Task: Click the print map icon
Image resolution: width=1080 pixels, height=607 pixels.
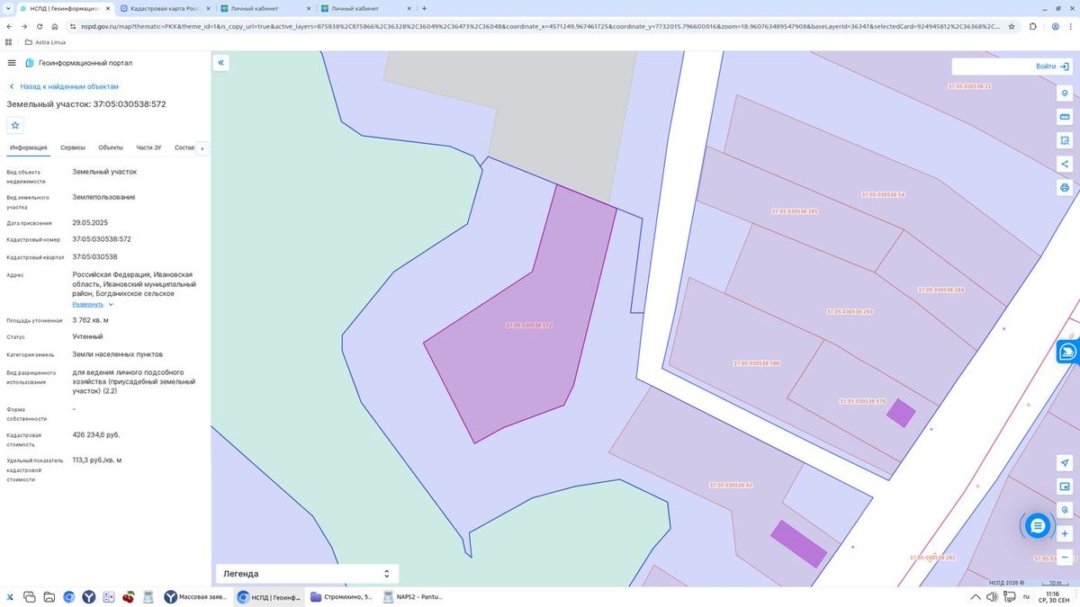Action: coord(1065,188)
